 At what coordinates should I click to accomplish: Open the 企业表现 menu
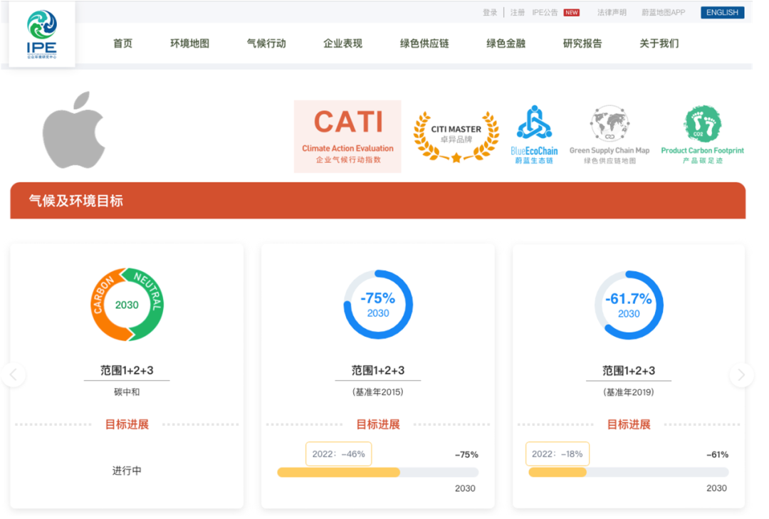click(x=342, y=43)
